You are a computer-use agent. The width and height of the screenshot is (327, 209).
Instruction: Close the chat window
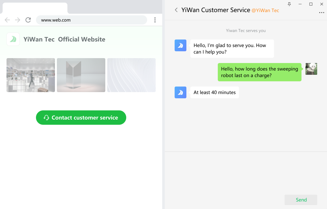pos(321,4)
